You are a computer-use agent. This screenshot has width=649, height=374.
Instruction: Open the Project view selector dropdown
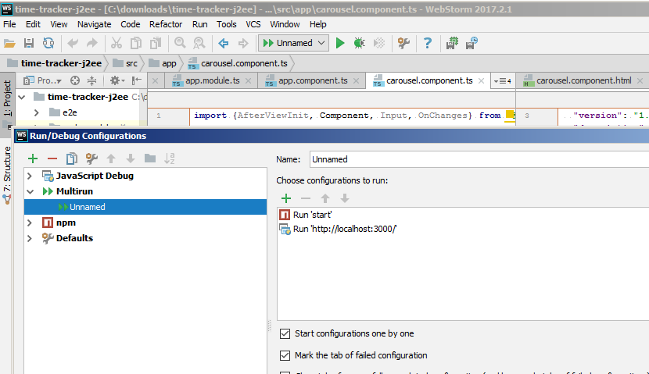click(43, 80)
